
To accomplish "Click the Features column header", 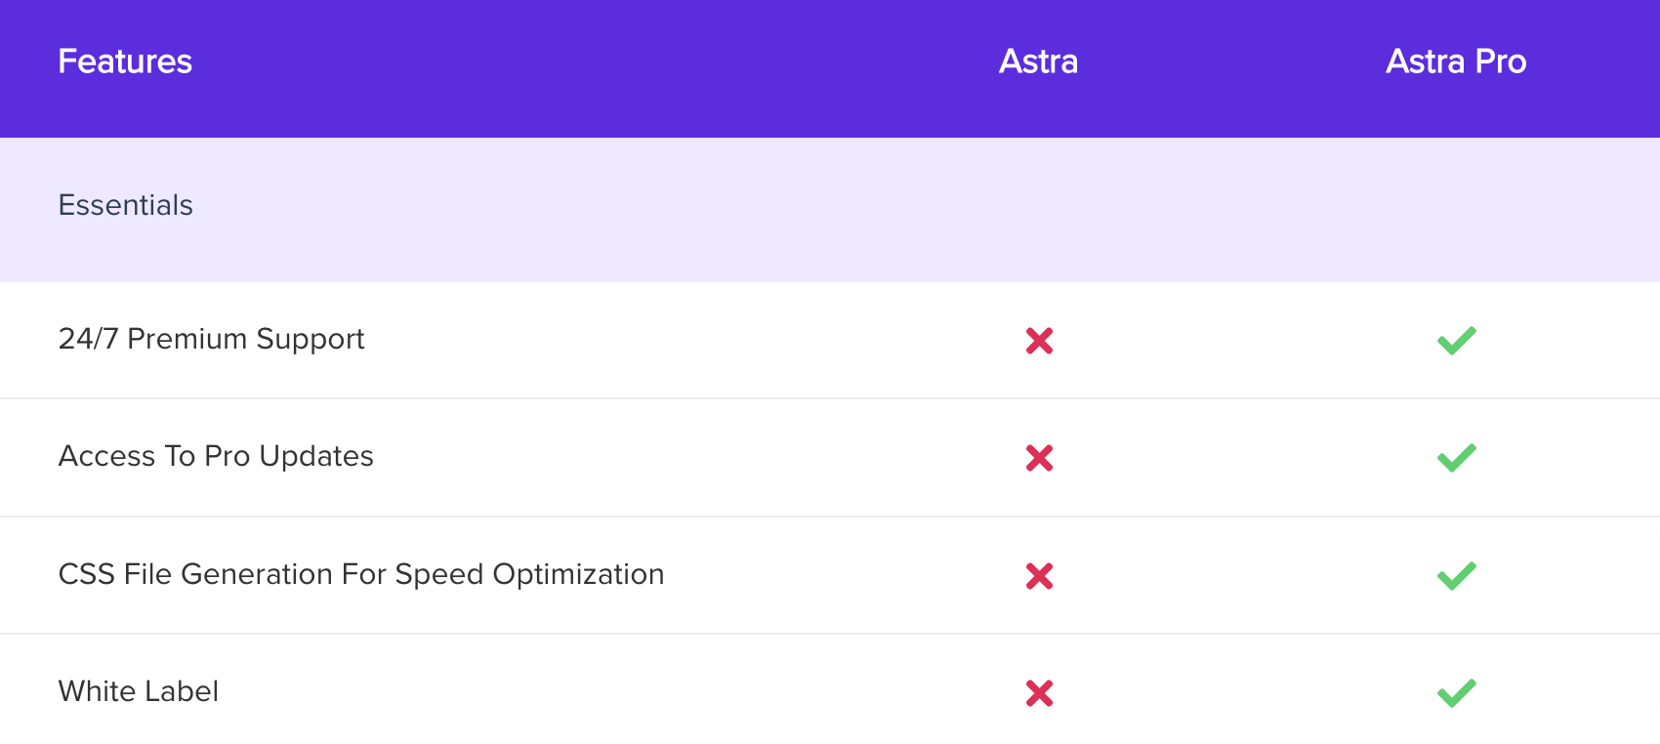I will pyautogui.click(x=125, y=62).
